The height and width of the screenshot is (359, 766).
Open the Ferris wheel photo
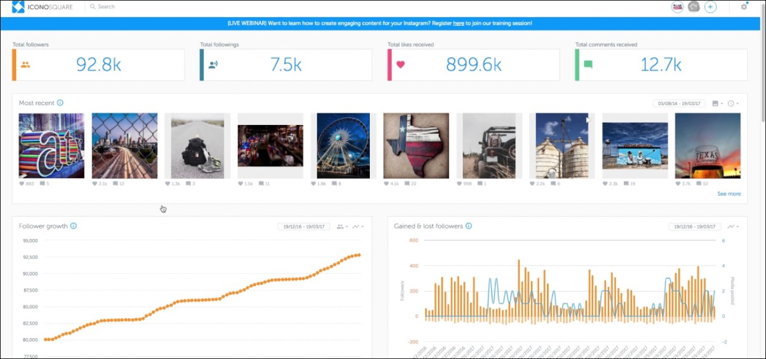coord(343,146)
